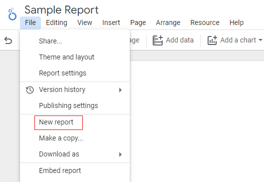This screenshot has height=182, width=264.
Task: Open the Resource menu
Action: pos(205,23)
